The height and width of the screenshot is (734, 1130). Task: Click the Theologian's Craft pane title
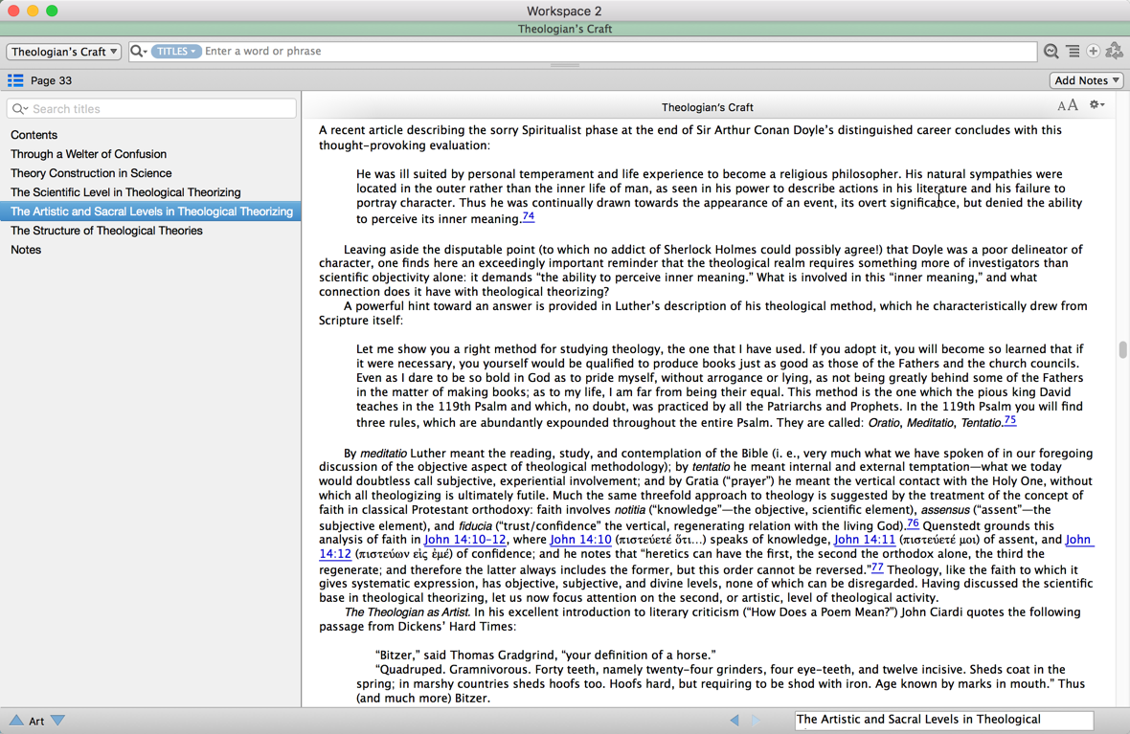click(x=707, y=107)
